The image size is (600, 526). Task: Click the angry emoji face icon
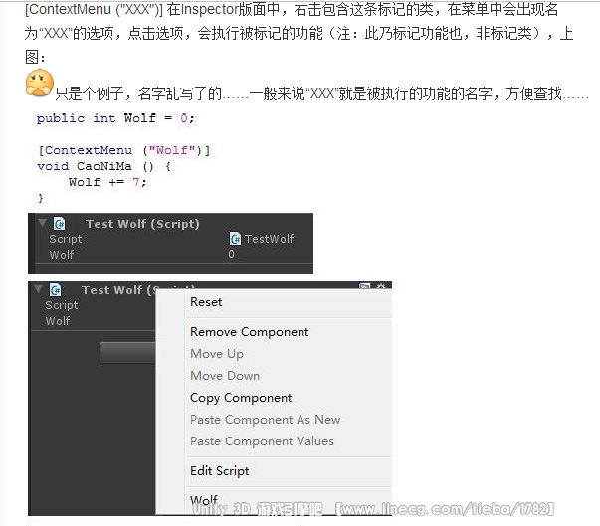pyautogui.click(x=40, y=83)
